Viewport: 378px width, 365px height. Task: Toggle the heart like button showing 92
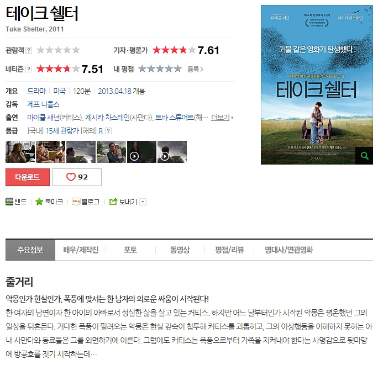(x=77, y=177)
